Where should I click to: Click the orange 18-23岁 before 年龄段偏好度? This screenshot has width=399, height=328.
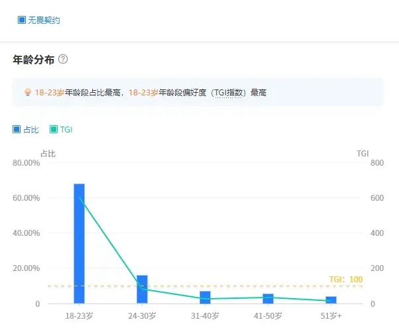(x=143, y=93)
